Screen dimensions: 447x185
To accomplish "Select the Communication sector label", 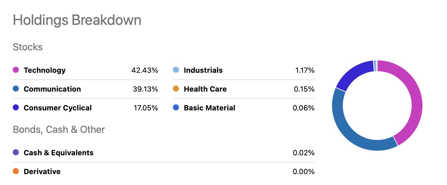I will (x=52, y=89).
